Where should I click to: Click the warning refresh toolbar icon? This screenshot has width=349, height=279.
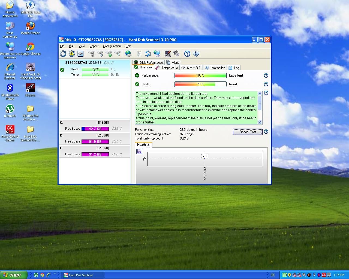[x=72, y=54]
